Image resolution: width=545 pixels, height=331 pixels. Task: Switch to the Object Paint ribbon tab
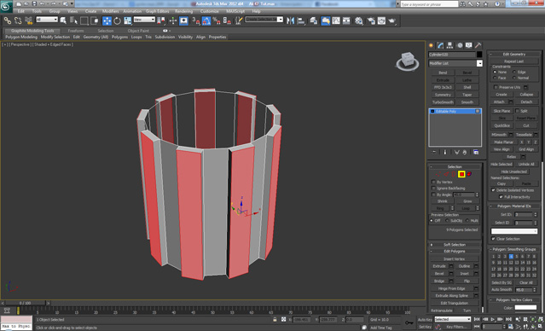point(138,31)
